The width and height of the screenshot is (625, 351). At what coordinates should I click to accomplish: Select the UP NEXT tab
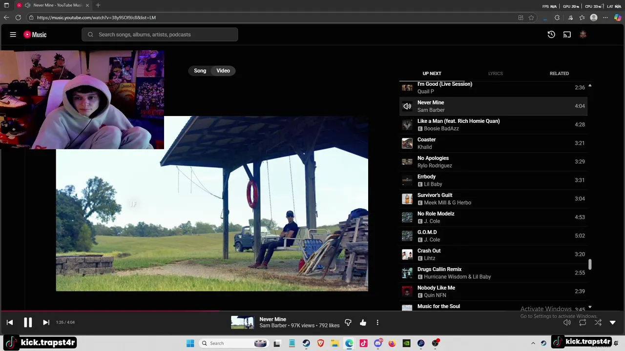pos(432,74)
